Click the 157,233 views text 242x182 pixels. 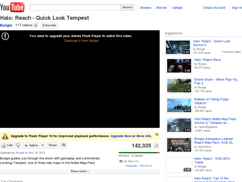point(202,53)
